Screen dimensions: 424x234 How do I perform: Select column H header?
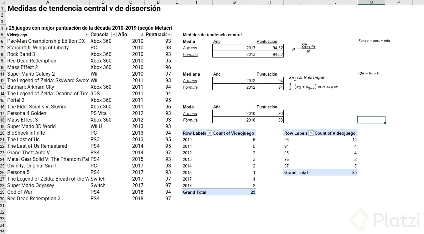point(270,2)
